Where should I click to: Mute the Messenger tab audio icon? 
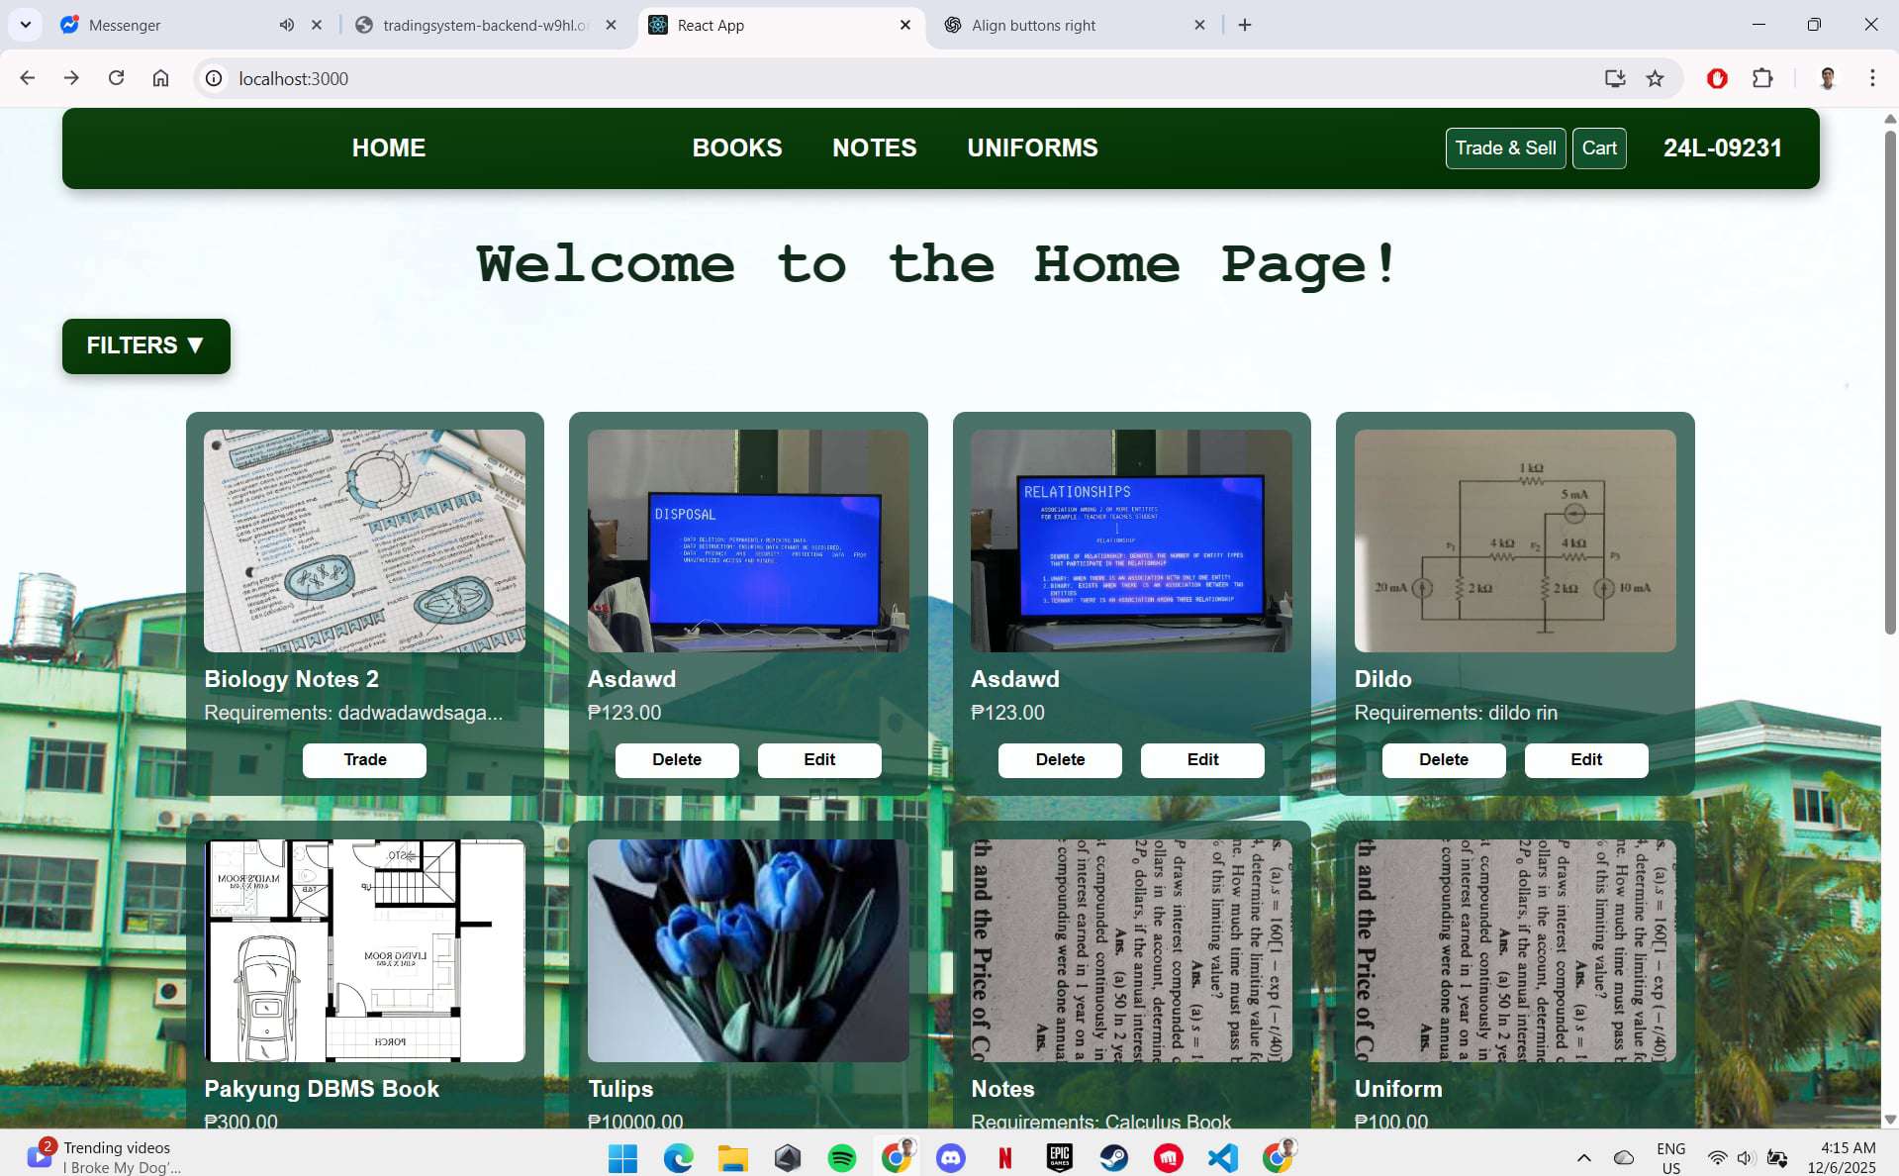[x=287, y=25]
